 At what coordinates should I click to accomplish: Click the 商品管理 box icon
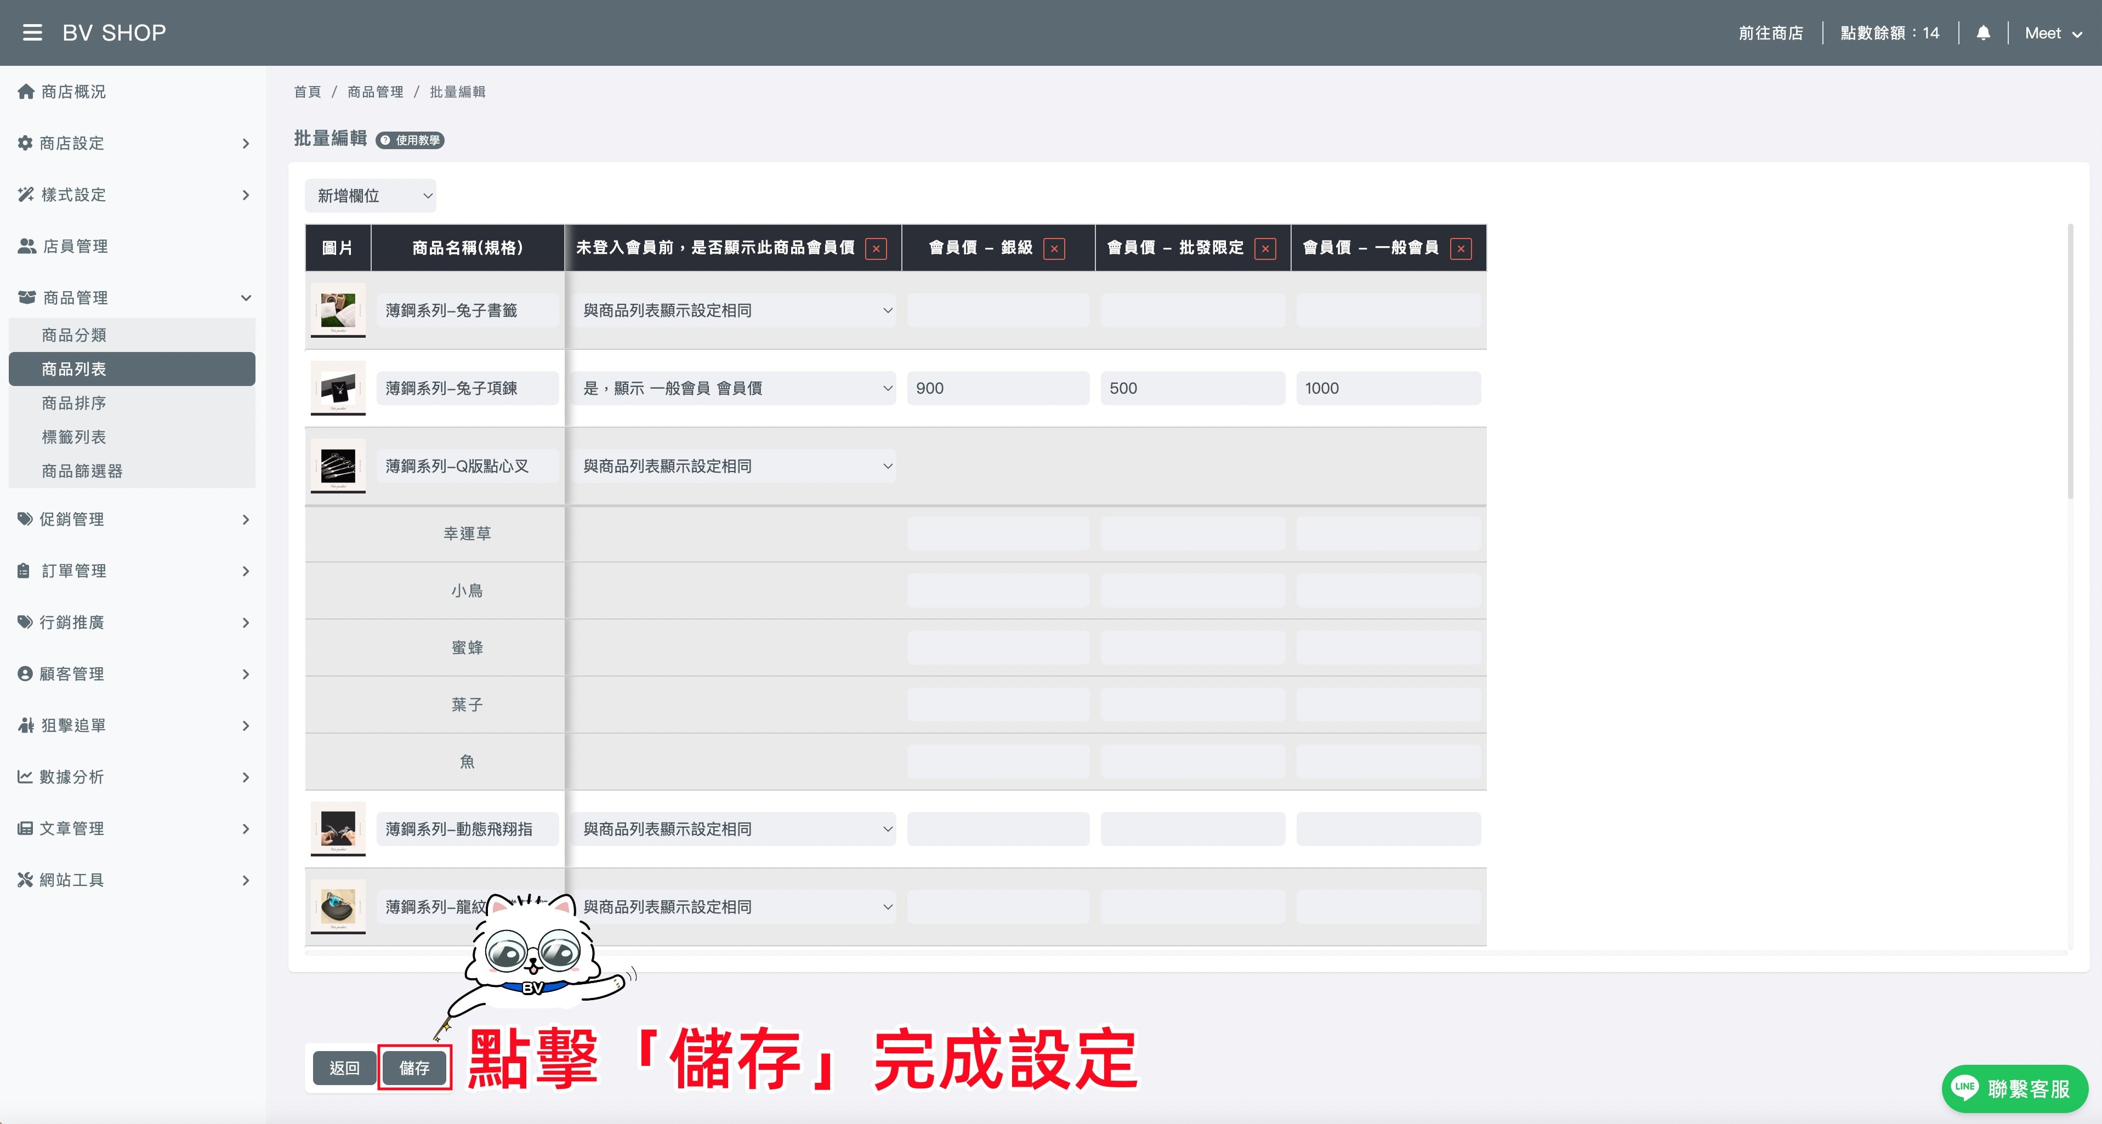[27, 297]
